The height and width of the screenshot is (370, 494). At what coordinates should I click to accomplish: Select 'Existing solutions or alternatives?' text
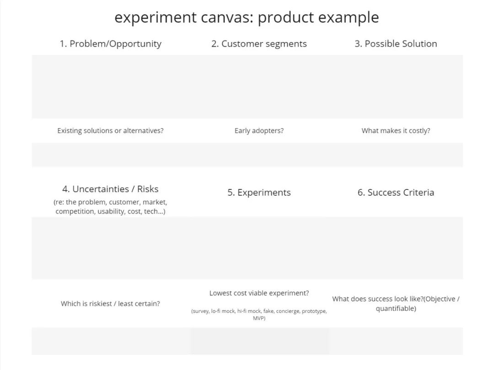coord(111,131)
